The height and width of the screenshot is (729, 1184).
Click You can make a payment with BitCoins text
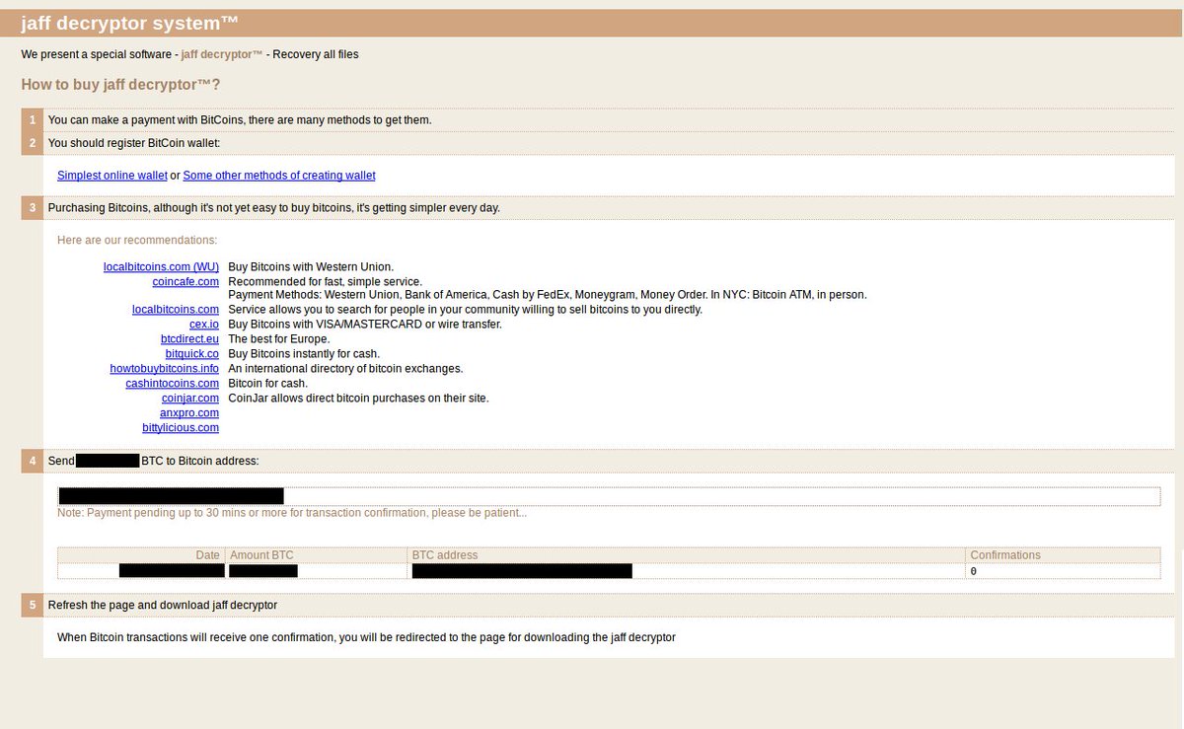coord(240,120)
